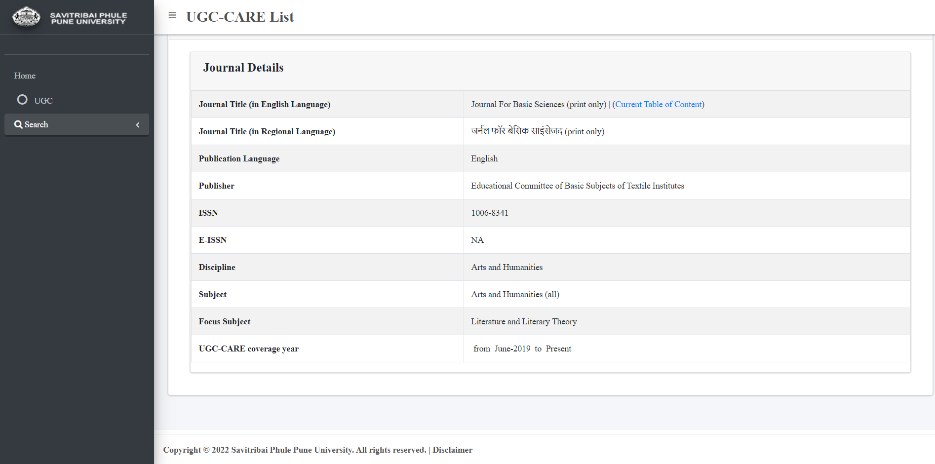Click the Savitribai Phule Pune University crest logo

click(x=26, y=17)
